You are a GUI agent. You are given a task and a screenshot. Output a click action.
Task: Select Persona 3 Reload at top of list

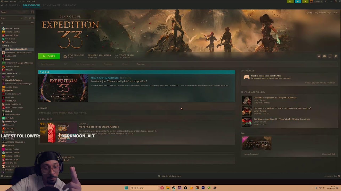(x=12, y=28)
